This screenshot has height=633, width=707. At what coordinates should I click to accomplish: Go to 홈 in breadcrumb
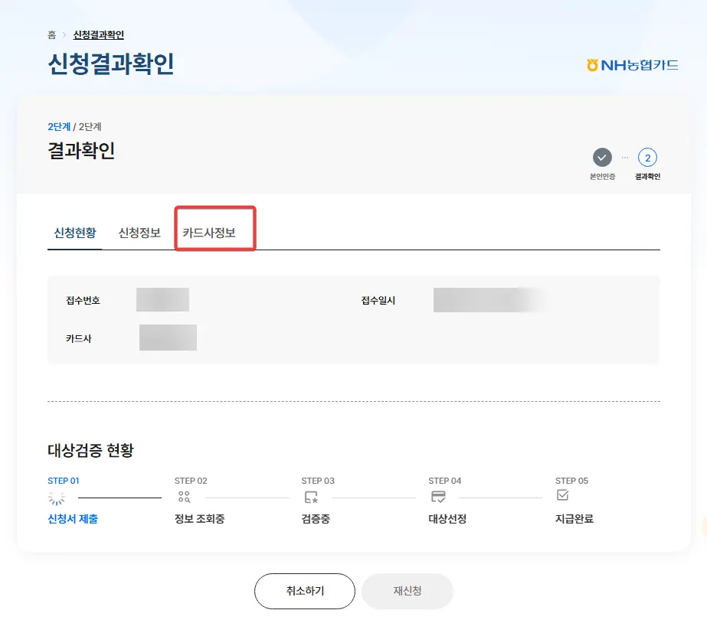coord(52,34)
